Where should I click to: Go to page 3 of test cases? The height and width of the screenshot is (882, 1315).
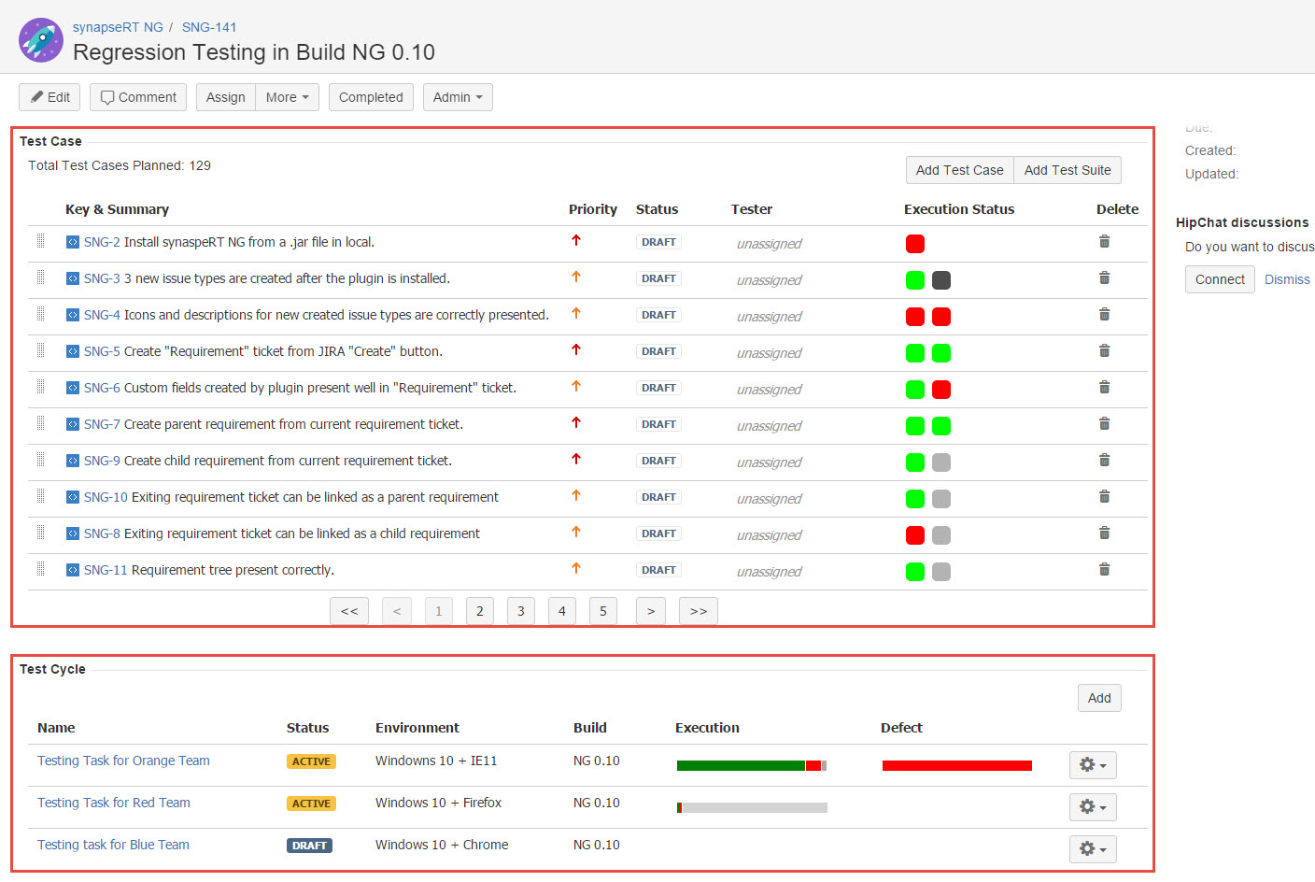click(521, 611)
